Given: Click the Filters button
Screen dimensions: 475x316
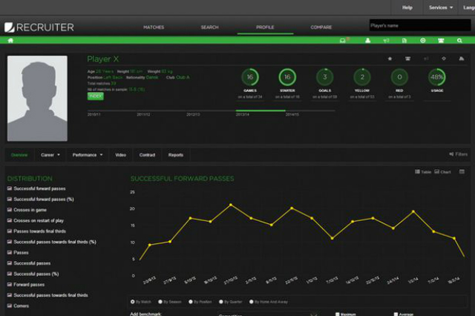Looking at the screenshot, I should point(459,154).
